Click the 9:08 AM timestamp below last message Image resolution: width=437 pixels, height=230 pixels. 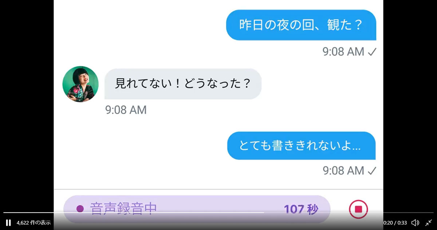point(343,171)
